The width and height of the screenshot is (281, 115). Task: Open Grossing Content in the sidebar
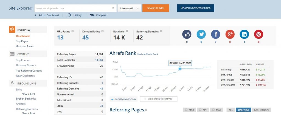click(x=26, y=65)
